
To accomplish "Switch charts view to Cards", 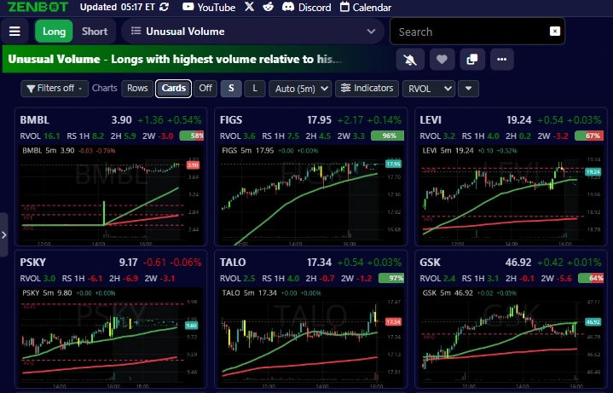I will click(174, 89).
